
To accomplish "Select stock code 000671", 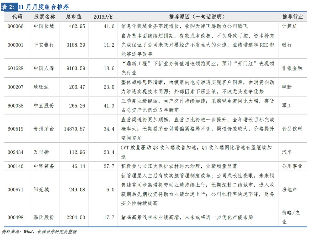I will click(15, 190).
